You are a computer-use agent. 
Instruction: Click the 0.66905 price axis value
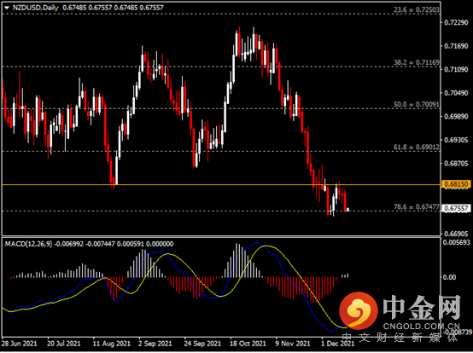click(x=456, y=234)
